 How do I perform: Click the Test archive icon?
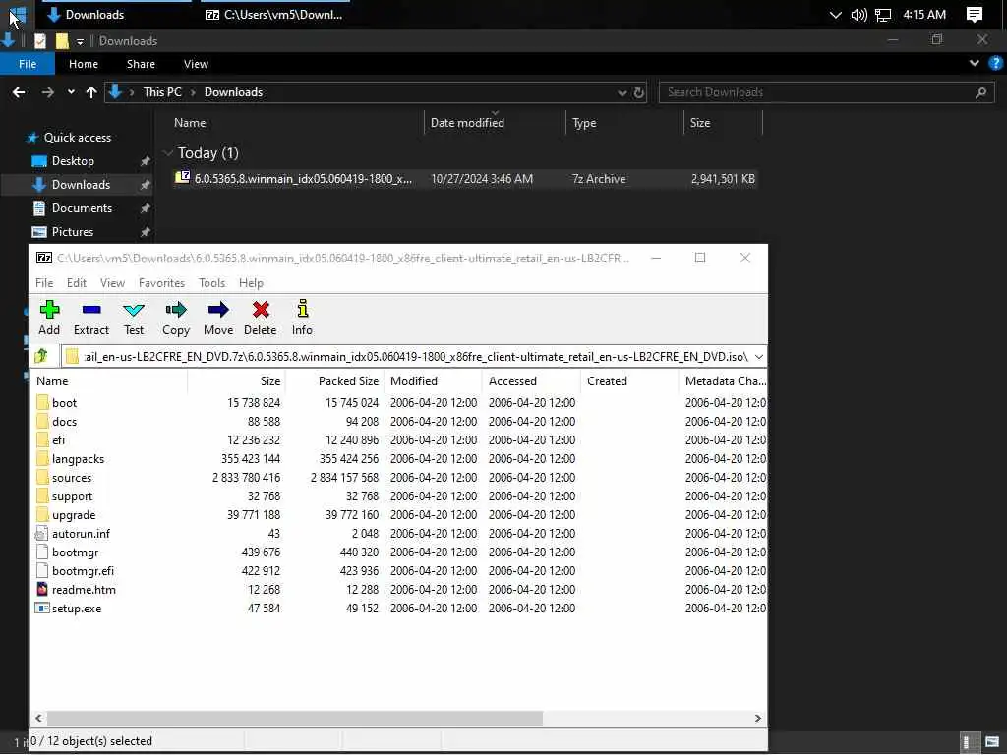click(x=134, y=310)
